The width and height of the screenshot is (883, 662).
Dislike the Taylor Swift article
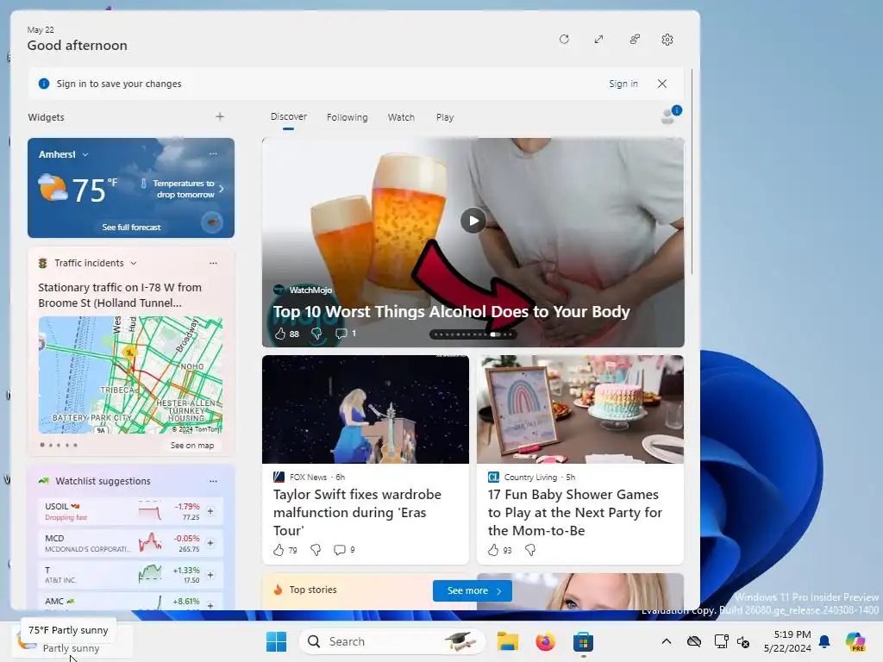click(316, 550)
